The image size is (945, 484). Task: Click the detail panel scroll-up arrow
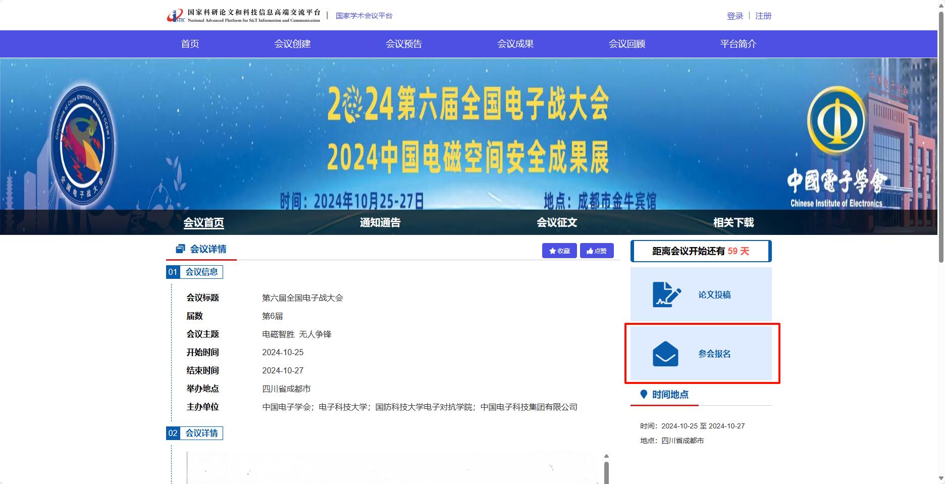pos(606,456)
